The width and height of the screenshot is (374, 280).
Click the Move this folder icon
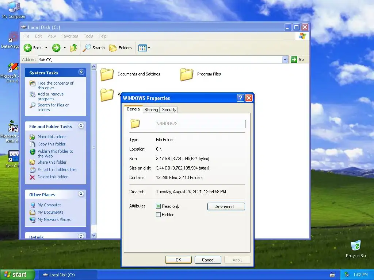[x=33, y=137]
